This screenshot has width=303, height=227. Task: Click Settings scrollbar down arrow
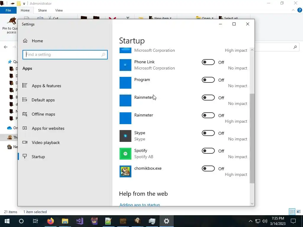[252, 203]
